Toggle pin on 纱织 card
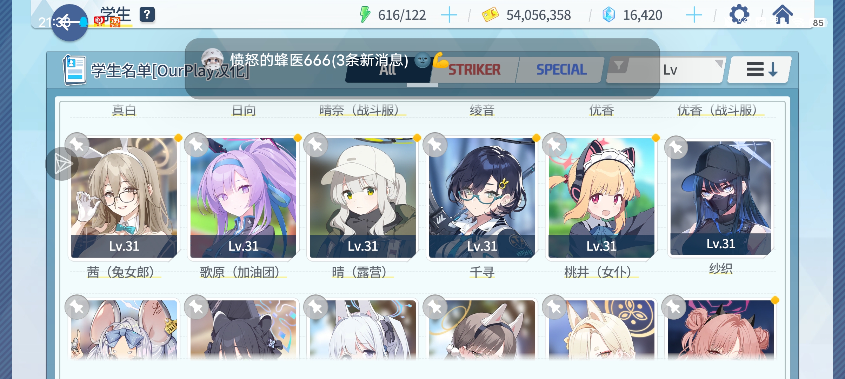Viewport: 845px width, 379px height. tap(676, 147)
